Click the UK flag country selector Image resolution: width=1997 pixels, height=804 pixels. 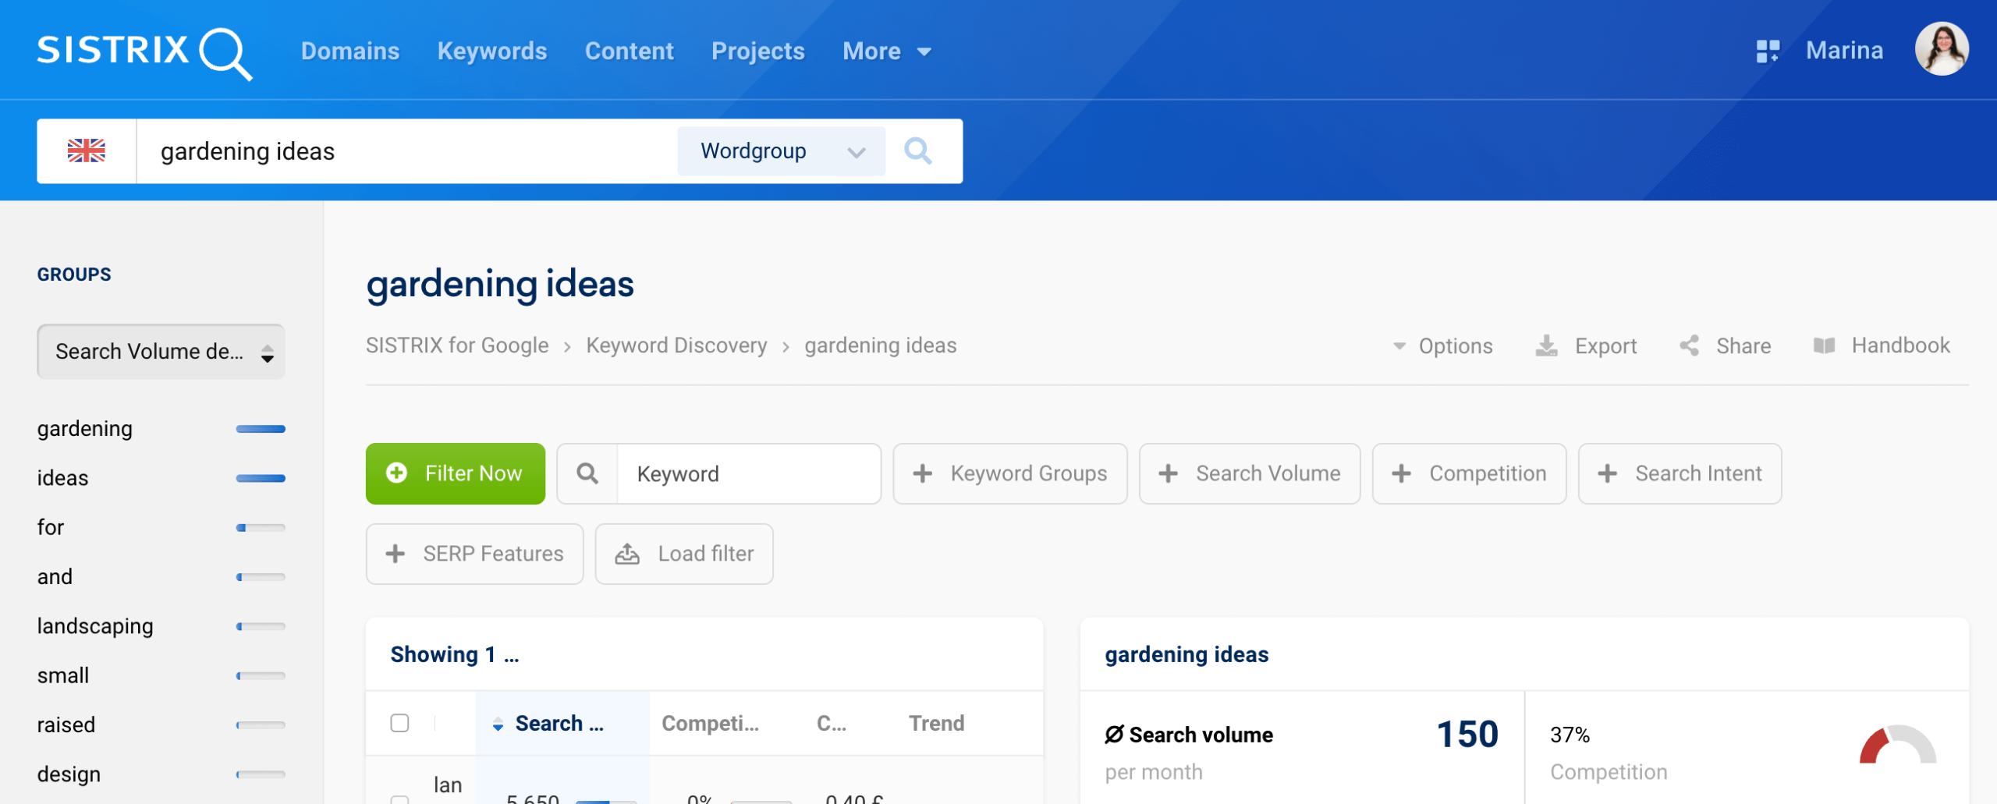point(87,151)
